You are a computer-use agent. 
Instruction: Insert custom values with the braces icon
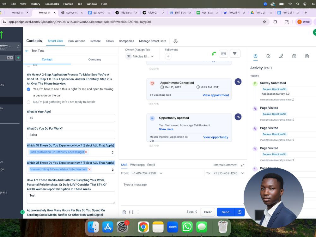(x=131, y=212)
